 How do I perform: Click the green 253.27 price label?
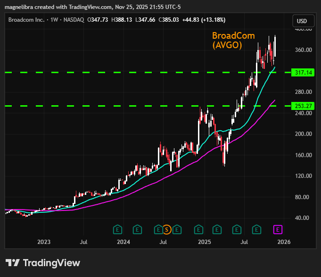pyautogui.click(x=303, y=106)
